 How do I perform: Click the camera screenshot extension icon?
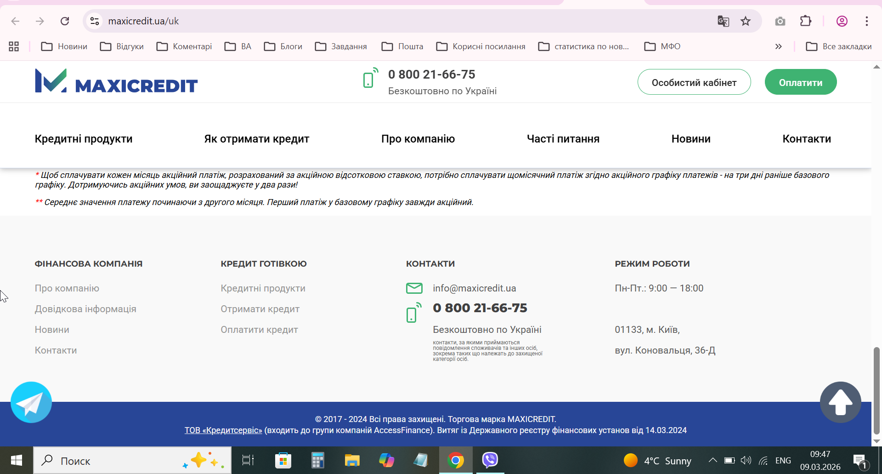780,21
